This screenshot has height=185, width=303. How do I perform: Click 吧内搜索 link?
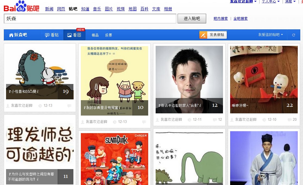221,18
